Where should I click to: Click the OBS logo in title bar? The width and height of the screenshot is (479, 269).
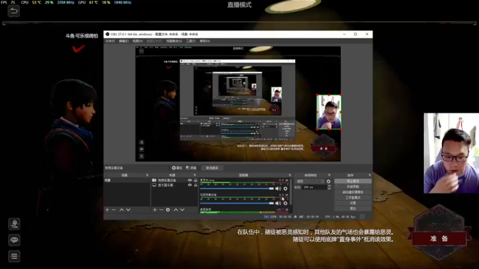pyautogui.click(x=108, y=34)
